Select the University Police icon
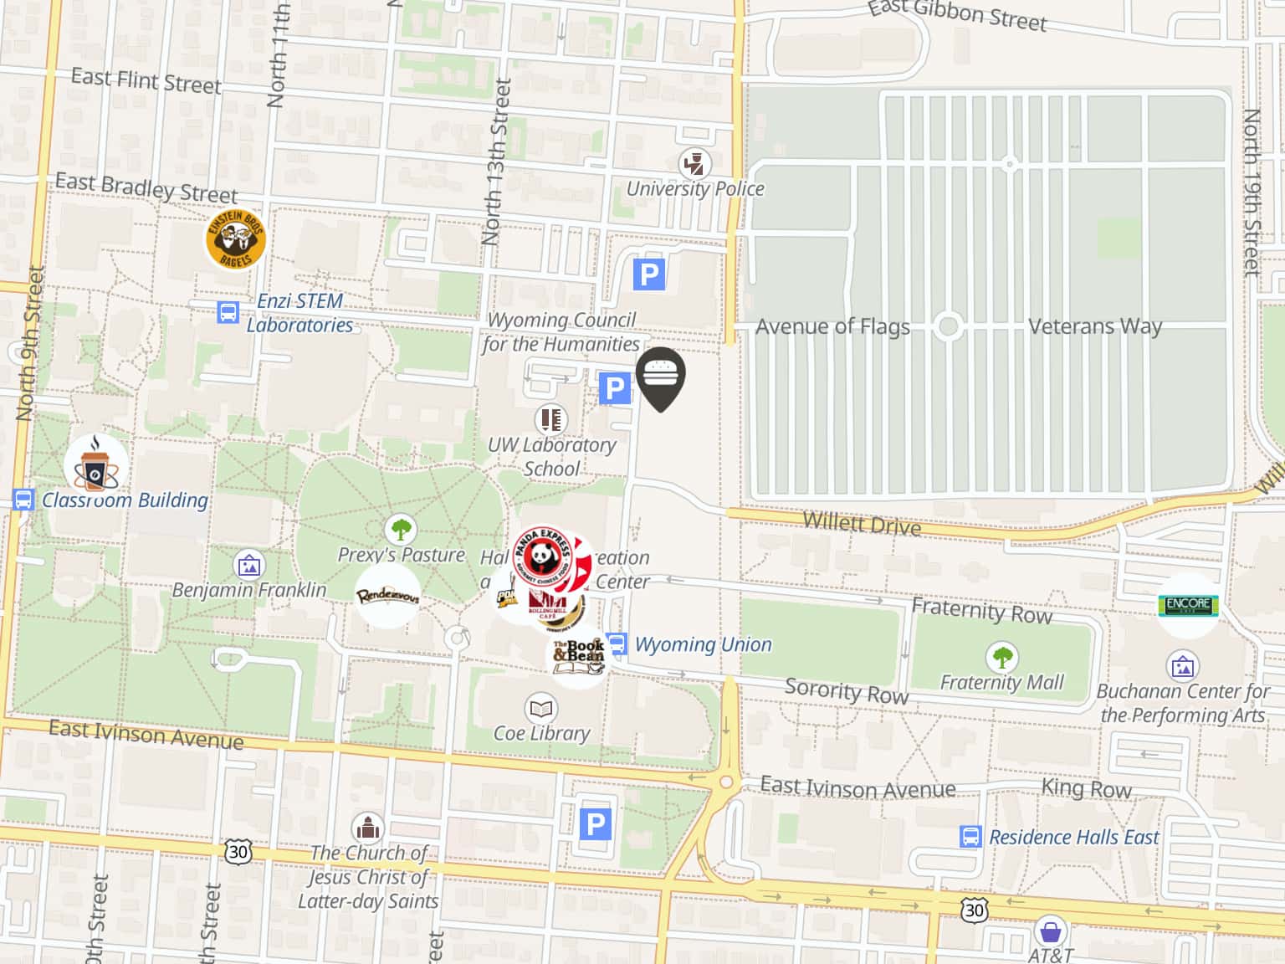 694,163
